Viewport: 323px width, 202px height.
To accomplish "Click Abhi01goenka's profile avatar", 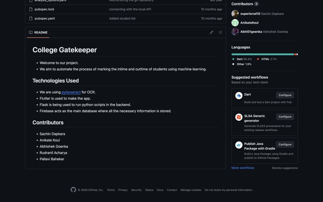I will point(235,32).
